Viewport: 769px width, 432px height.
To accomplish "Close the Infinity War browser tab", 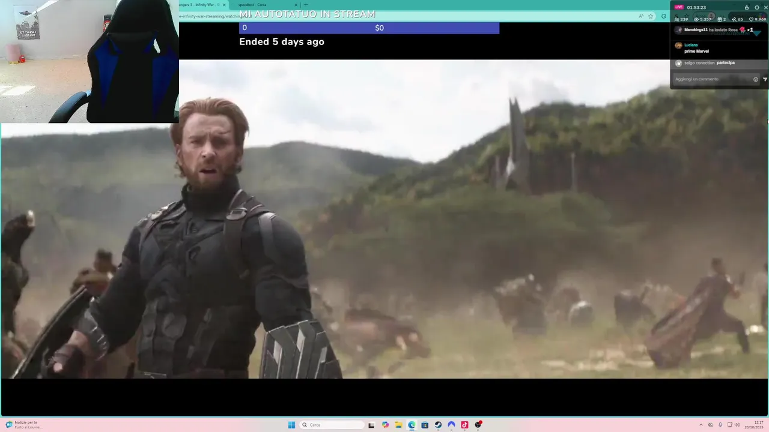I will 224,5.
